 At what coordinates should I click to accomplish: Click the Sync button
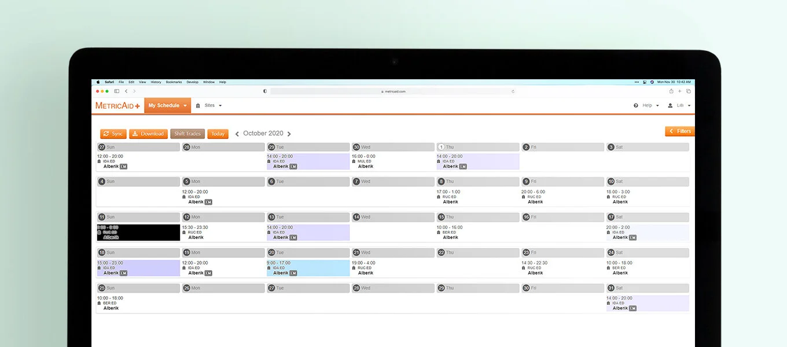[x=113, y=134]
